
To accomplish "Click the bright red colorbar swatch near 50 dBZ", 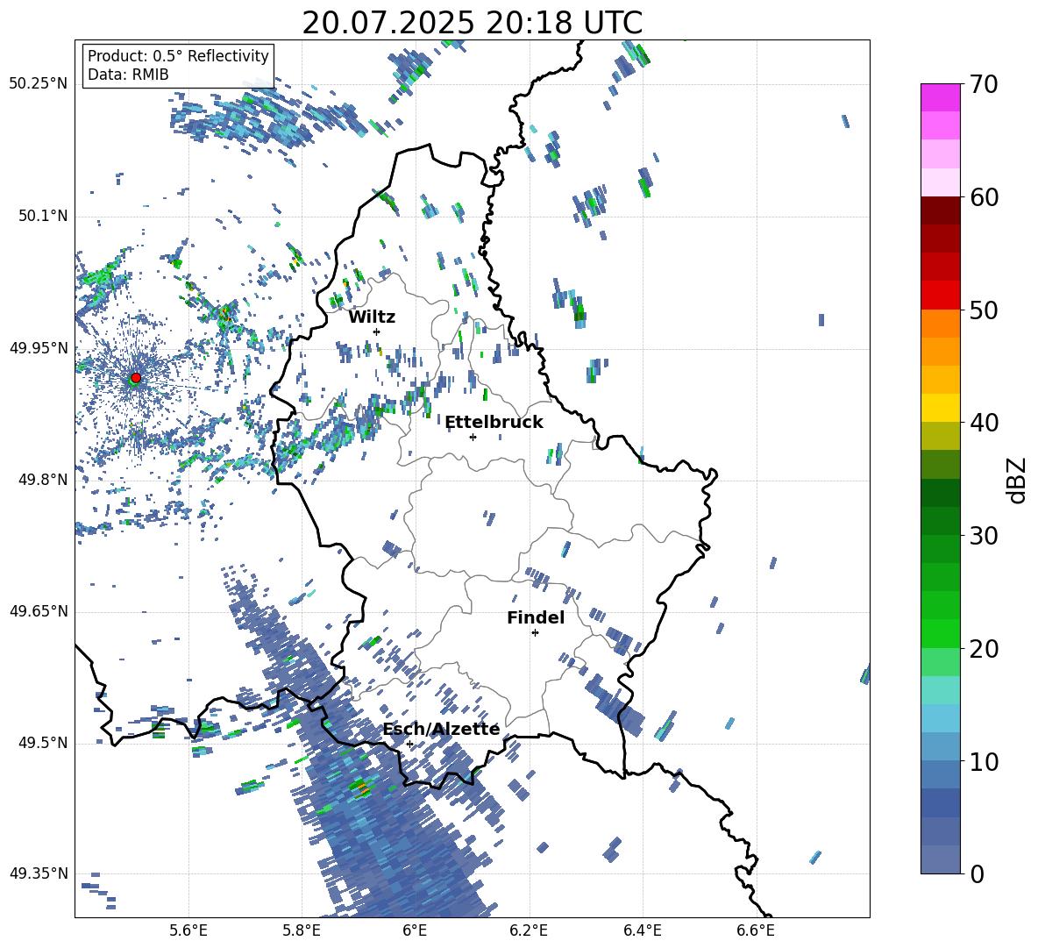I will 940,296.
